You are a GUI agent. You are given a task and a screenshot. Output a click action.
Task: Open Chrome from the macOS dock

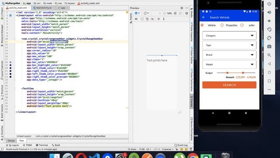(x=192, y=155)
